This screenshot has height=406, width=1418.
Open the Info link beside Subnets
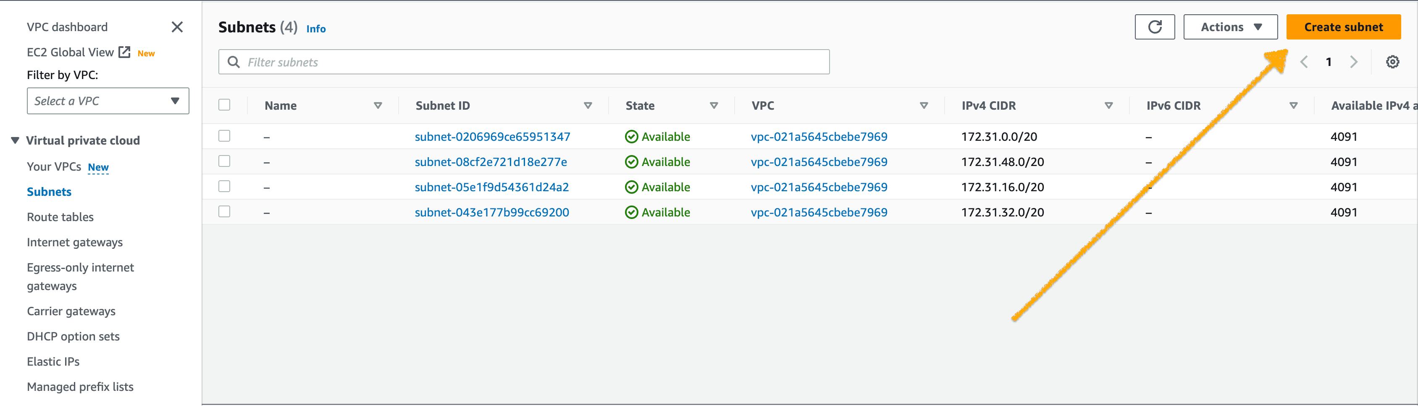pos(315,29)
